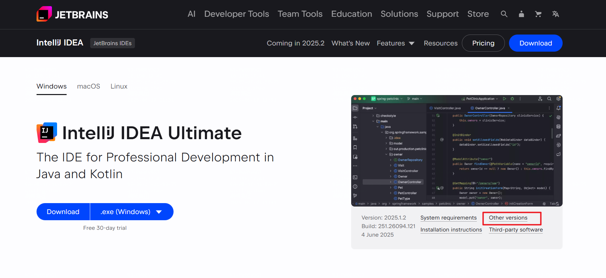Expand the Features dropdown
606x278 pixels.
coord(396,43)
